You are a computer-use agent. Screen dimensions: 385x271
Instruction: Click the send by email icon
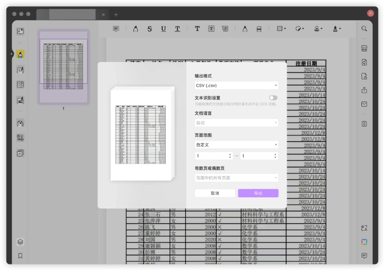[x=364, y=104]
